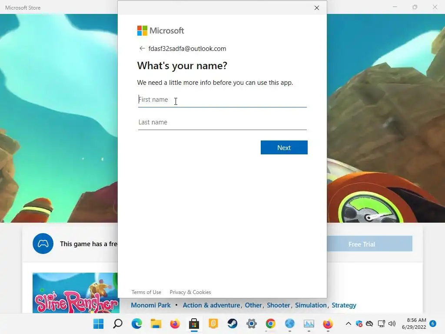
Task: Click the Free Trial button in Store
Action: tap(369, 244)
